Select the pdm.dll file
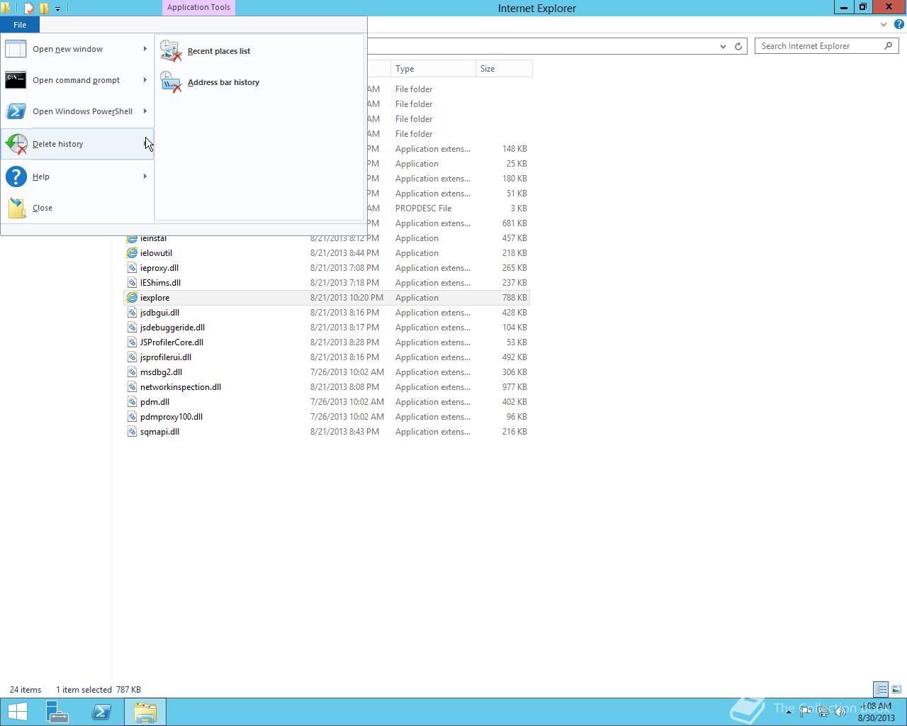907x726 pixels. [154, 402]
